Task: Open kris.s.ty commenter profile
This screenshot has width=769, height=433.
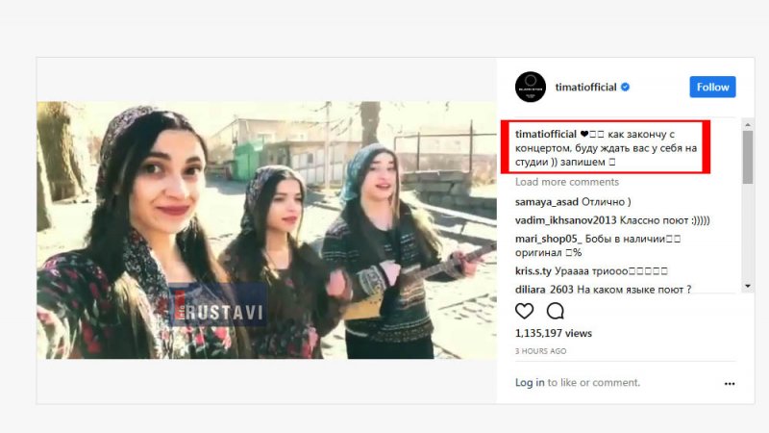Action: 533,271
